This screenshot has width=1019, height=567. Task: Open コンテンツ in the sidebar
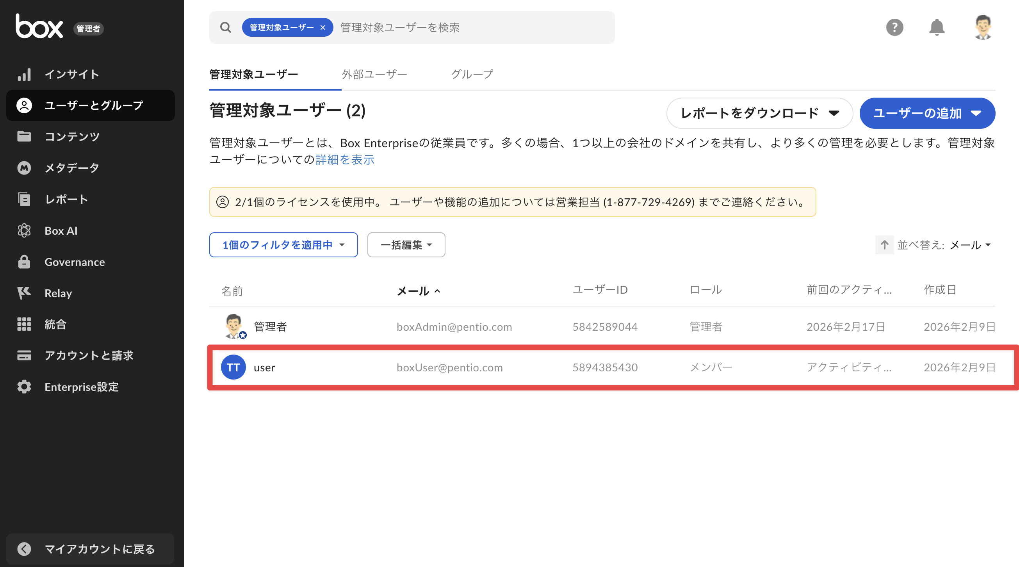pyautogui.click(x=91, y=137)
